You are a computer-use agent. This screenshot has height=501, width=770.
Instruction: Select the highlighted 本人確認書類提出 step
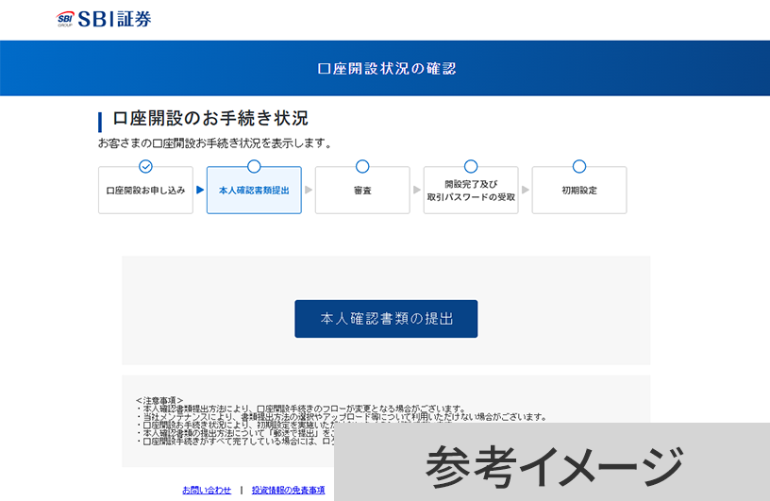click(x=254, y=191)
